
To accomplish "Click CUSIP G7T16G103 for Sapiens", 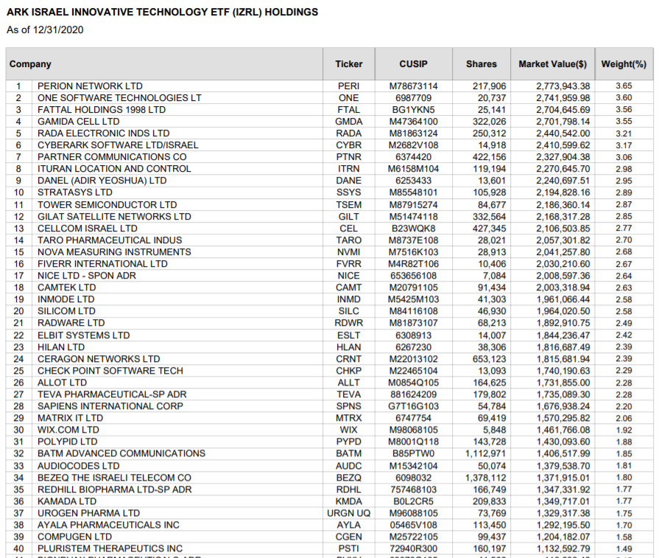I will click(x=413, y=405).
